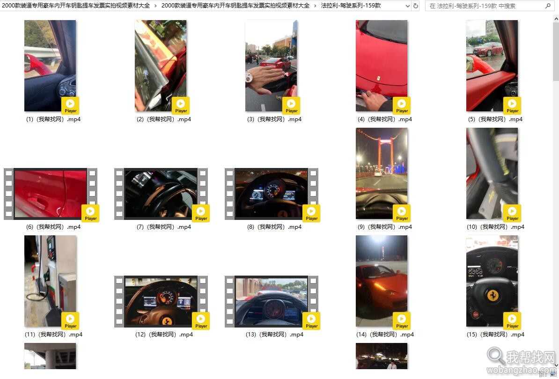Screen dimensions: 559x379
Task: Go to first 2000款装逼专用豪车 breadcrumb folder
Action: point(76,6)
